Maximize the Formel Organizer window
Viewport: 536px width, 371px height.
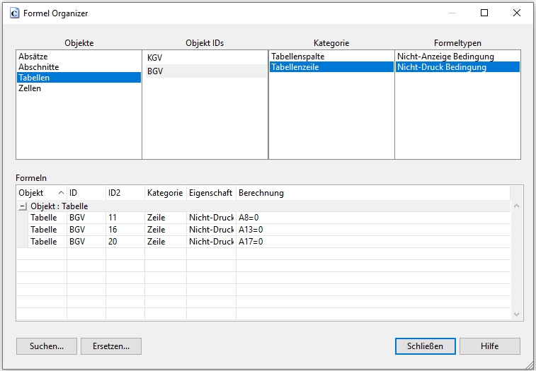[484, 13]
